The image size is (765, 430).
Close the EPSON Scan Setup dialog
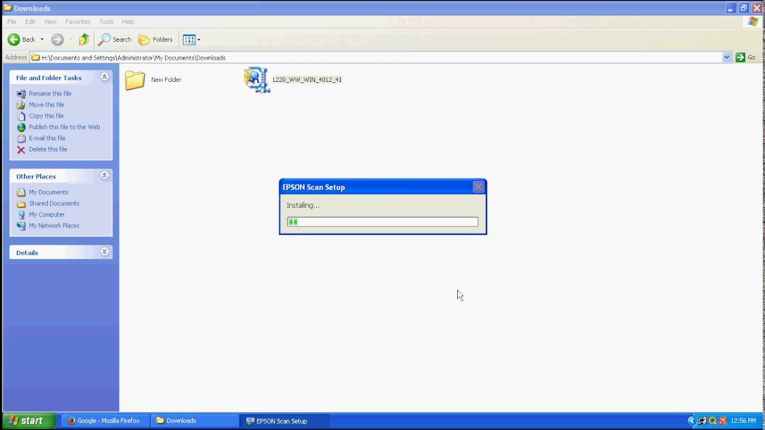click(478, 187)
